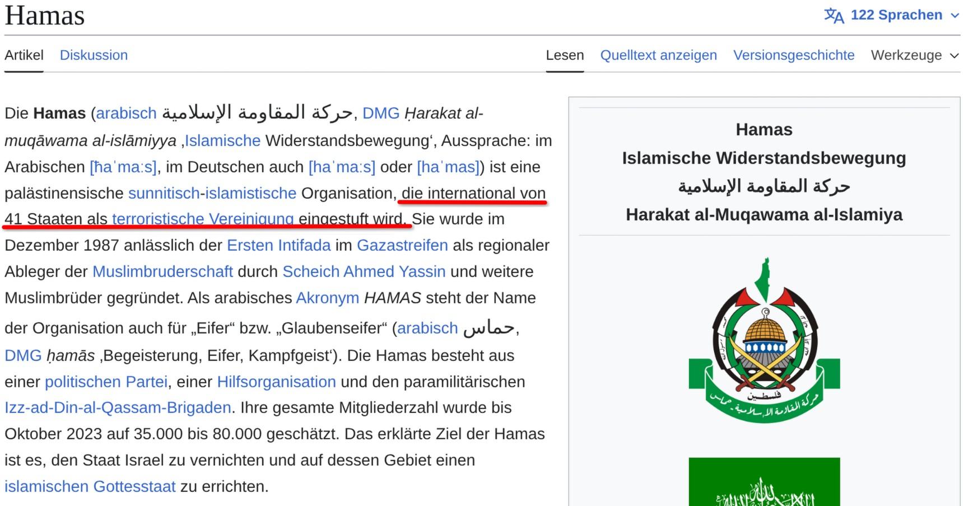963x506 pixels.
Task: Click infobox title Islamische Widerstandsbewegung
Action: (x=764, y=158)
